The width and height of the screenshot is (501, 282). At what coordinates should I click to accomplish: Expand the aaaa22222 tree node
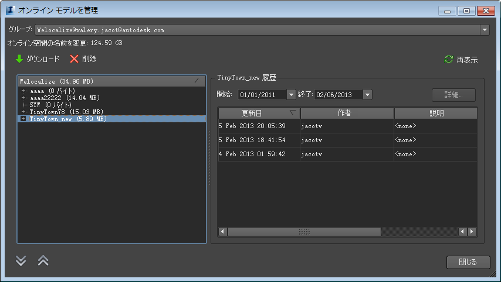[x=23, y=98]
